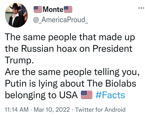Screen dimensions: 145x115
Task: Click the flag emoji before Monte
Action: (38, 10)
